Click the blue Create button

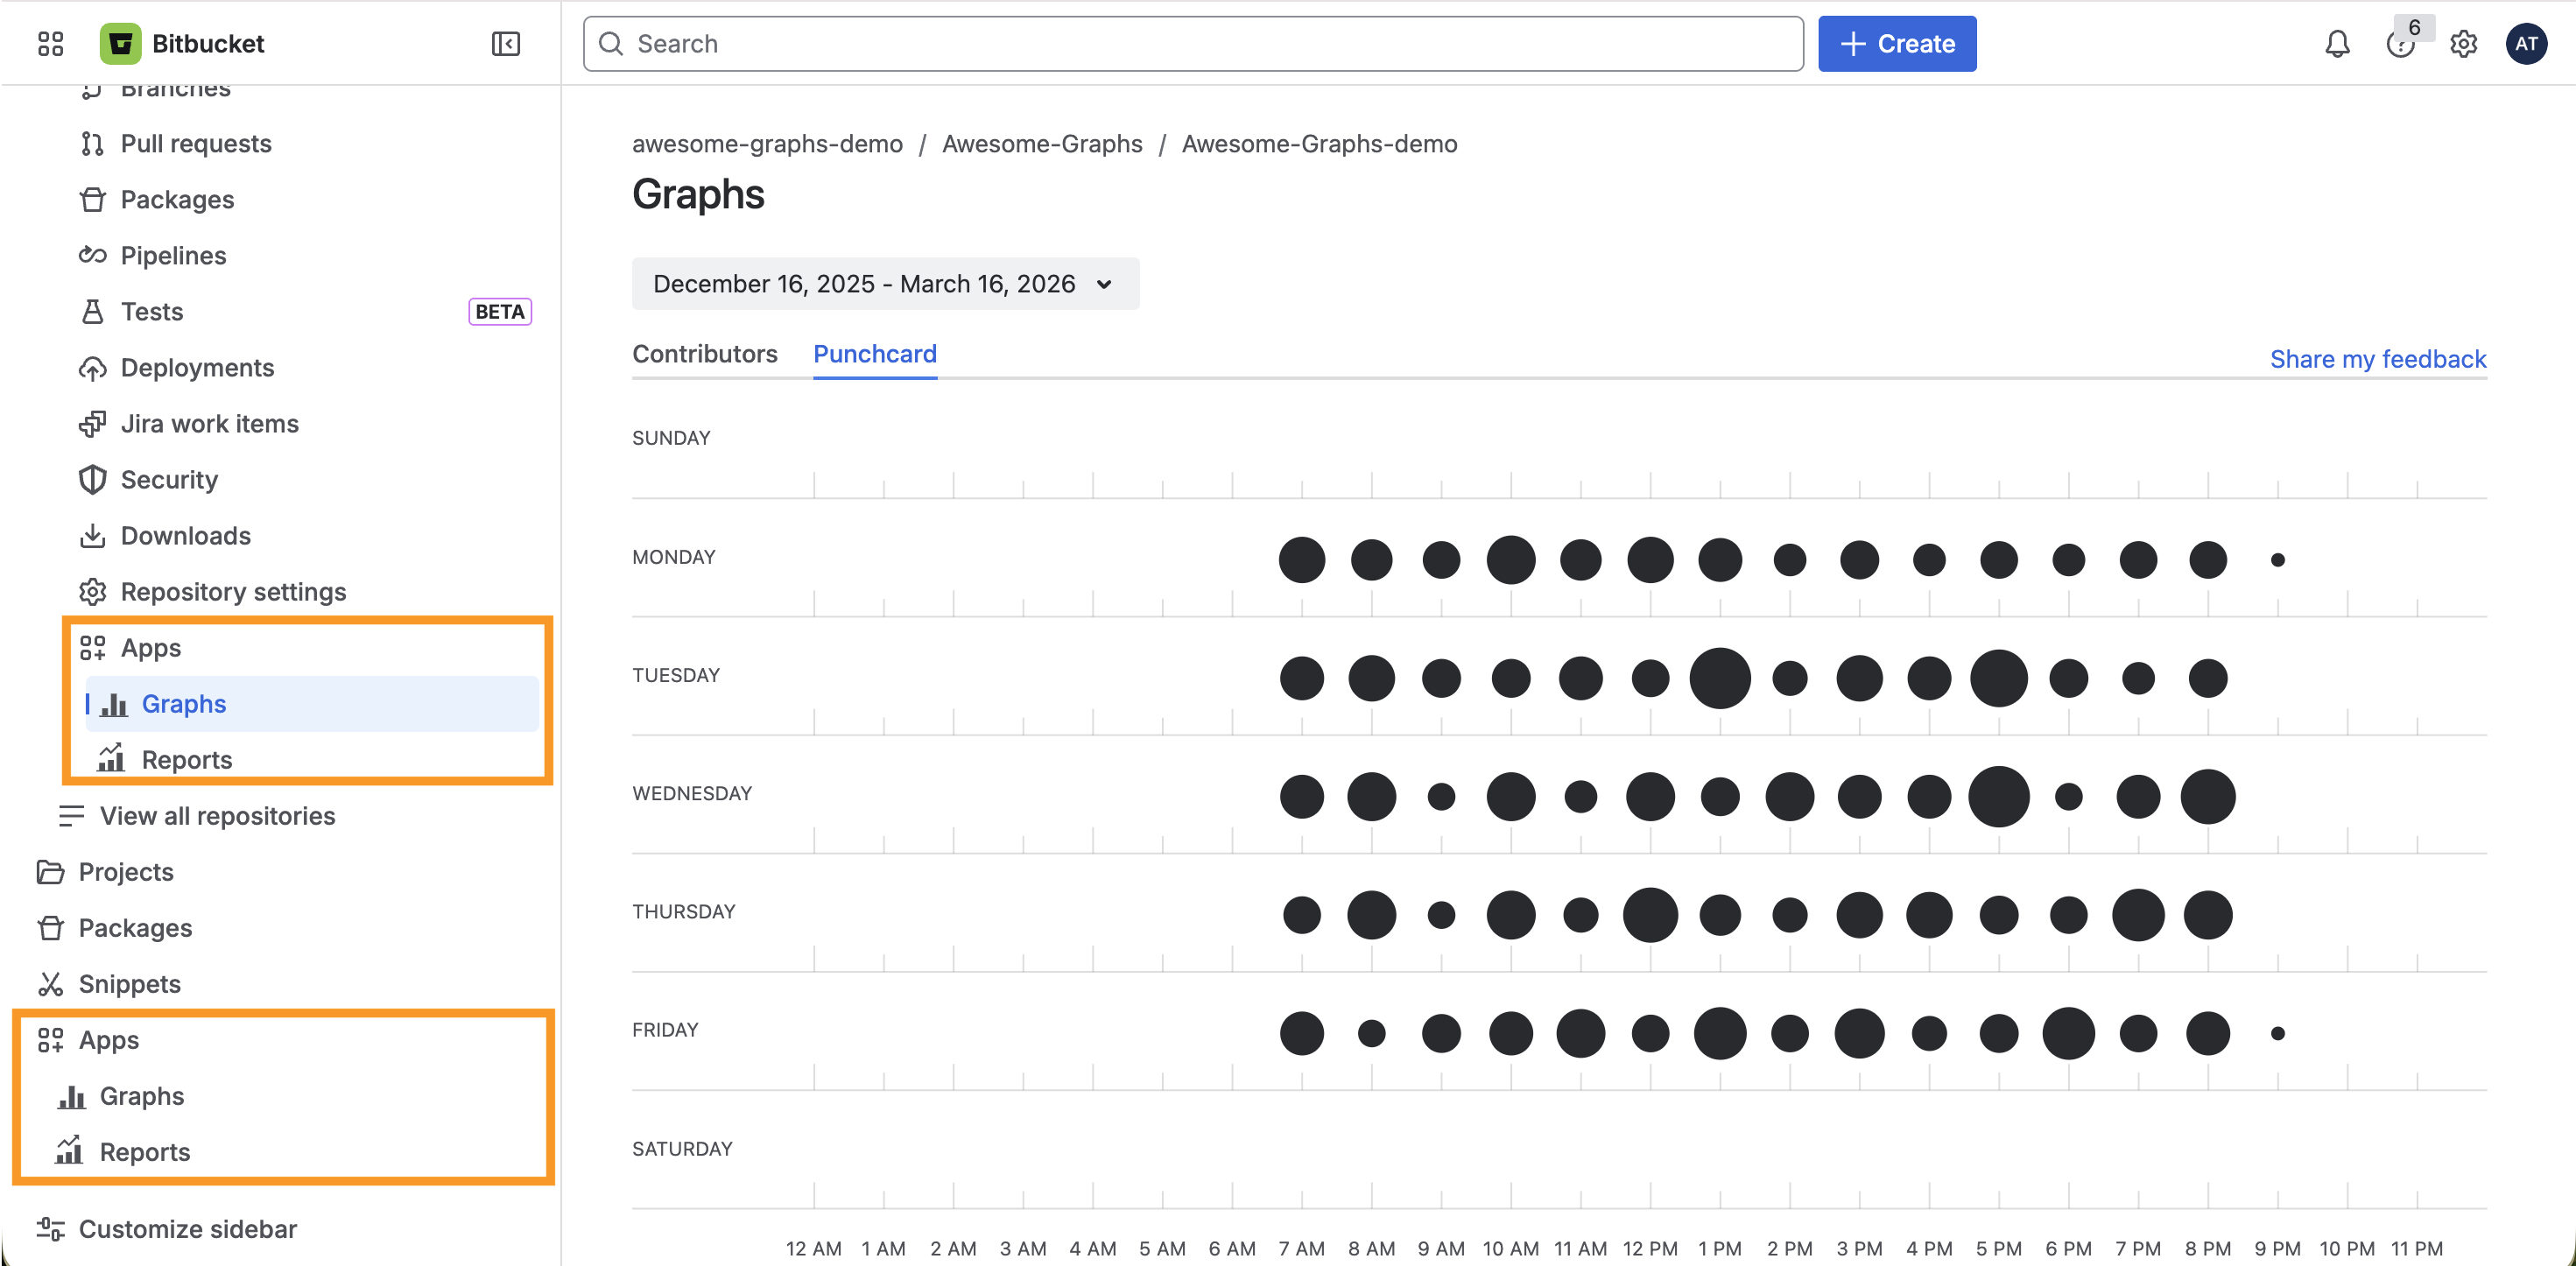pos(1896,44)
